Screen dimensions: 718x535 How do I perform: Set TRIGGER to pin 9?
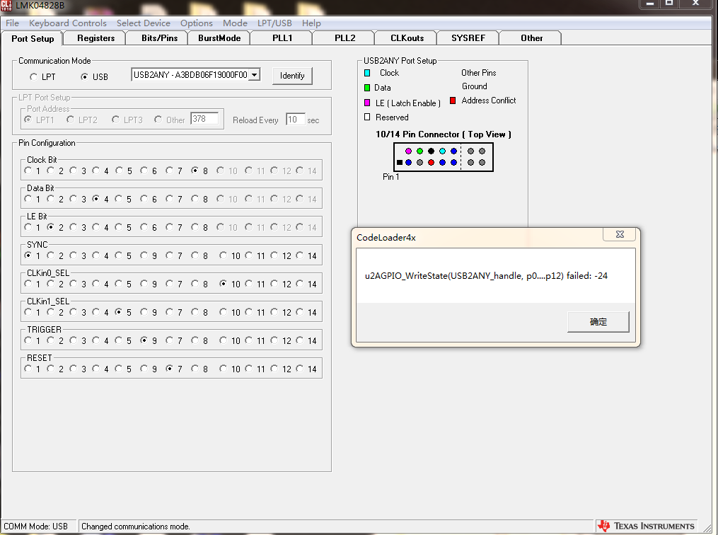[144, 340]
